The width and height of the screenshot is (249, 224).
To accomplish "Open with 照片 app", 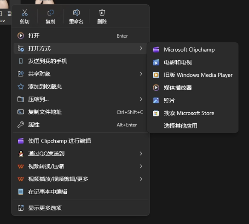I will pos(193,100).
